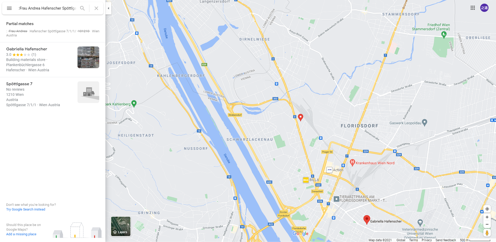Open the hamburger main menu

pyautogui.click(x=9, y=8)
